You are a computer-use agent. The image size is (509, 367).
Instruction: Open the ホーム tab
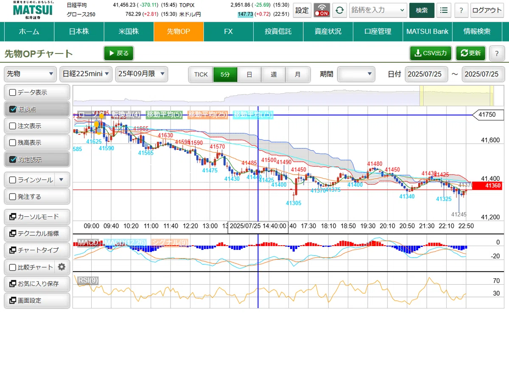29,31
